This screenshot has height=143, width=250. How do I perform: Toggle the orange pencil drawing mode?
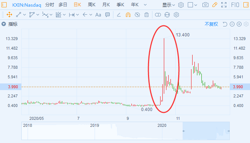click(x=215, y=5)
